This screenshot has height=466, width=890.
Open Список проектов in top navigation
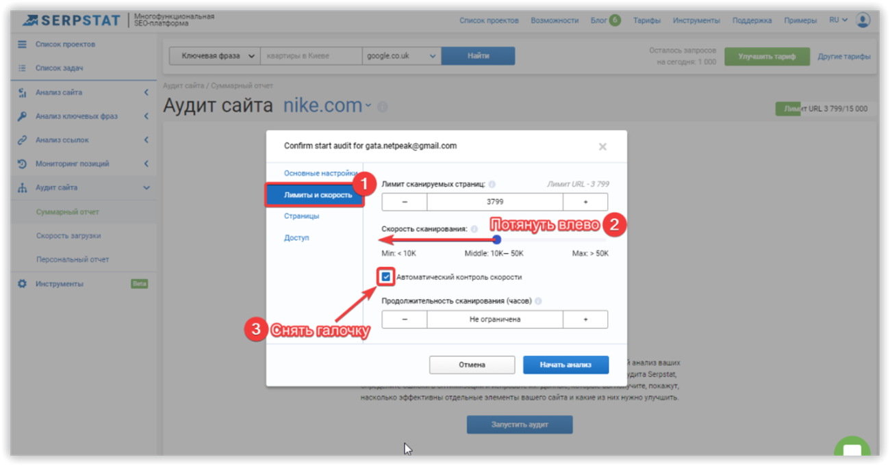click(489, 21)
